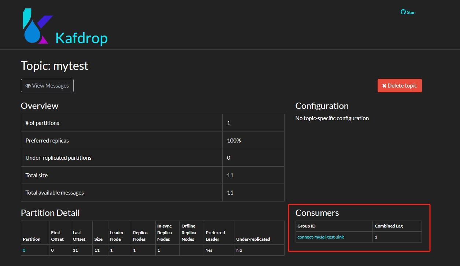This screenshot has height=266, width=460.
Task: Open the Kafdrop home title link
Action: click(81, 38)
